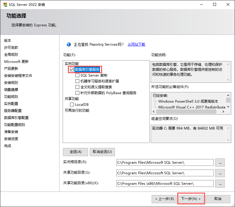Go to 功能规则 step in sidebar
This screenshot has height=207, width=235.
11,97
